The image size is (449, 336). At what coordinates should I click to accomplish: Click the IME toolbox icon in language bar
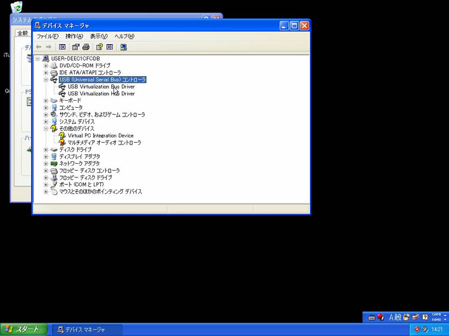416,317
